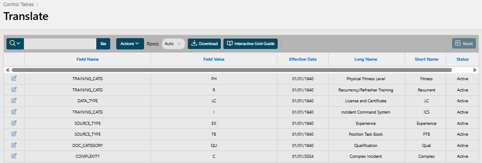Select the 'Position Task Book' cell
This screenshot has height=163, width=482.
pos(367,134)
